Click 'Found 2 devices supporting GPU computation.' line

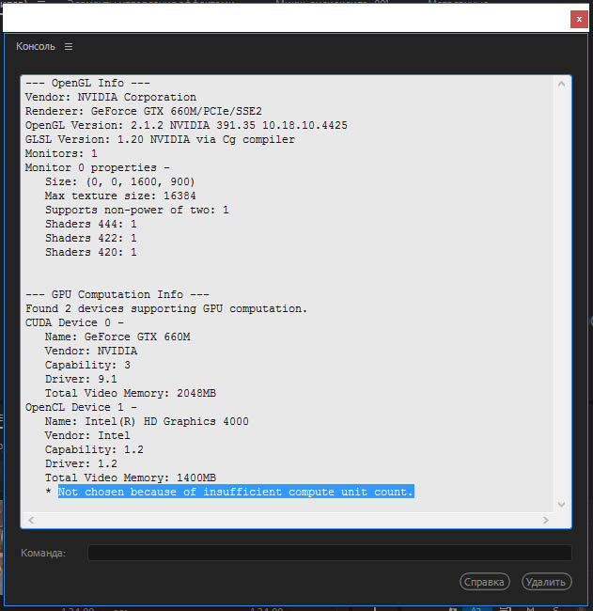point(166,308)
